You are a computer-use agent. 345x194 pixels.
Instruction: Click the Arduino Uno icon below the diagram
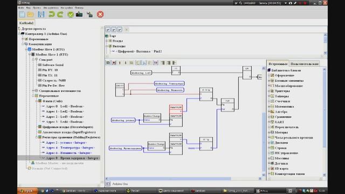[108, 184]
